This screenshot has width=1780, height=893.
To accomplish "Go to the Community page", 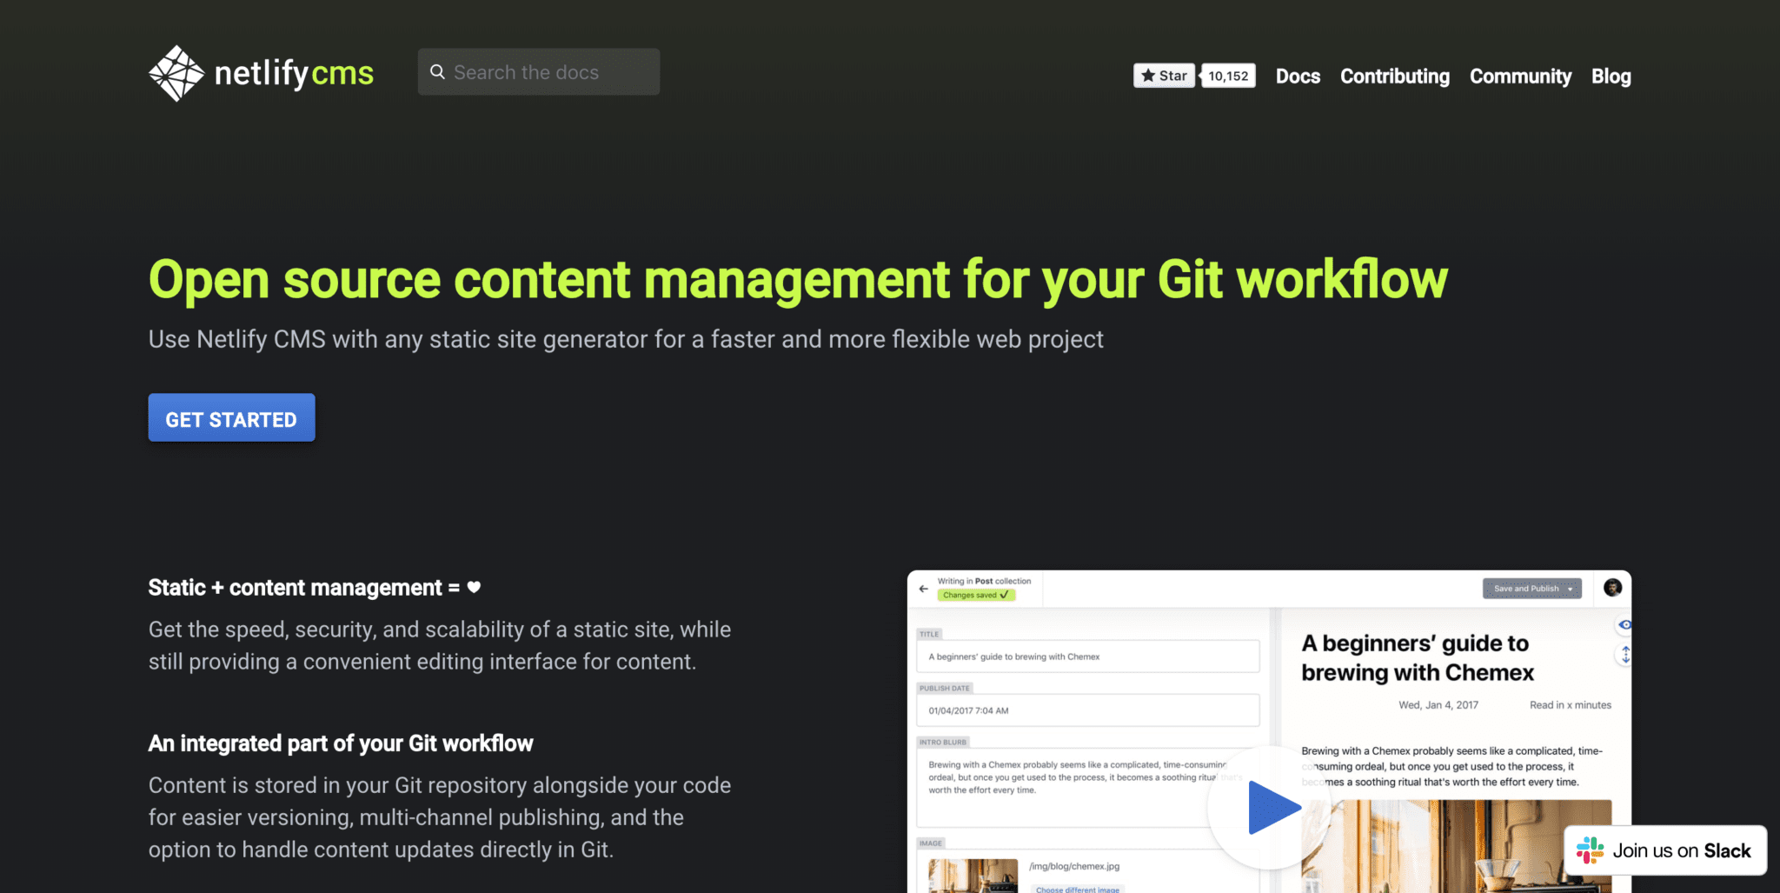I will 1520,77.
